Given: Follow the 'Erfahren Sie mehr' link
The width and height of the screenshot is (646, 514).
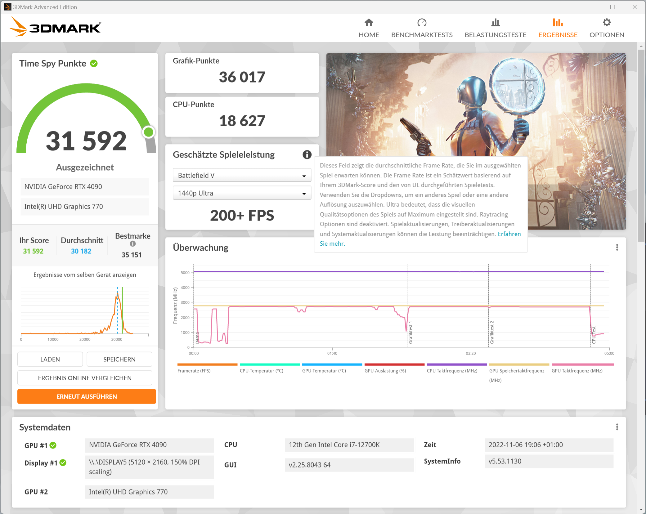Looking at the screenshot, I should (x=509, y=234).
